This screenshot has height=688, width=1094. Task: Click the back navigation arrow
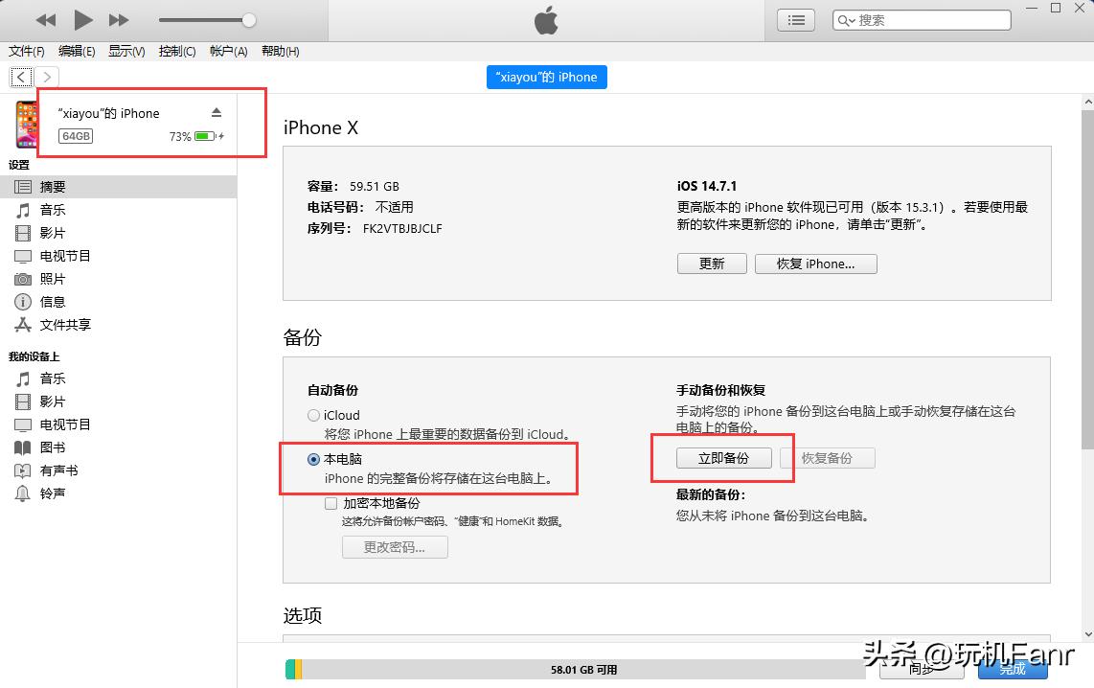pyautogui.click(x=20, y=77)
